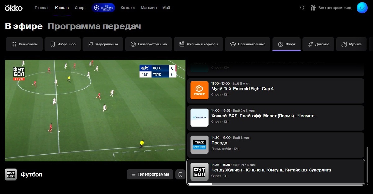Image resolution: width=373 pixels, height=194 pixels.
Task: Open Каталог in the top navigation
Action: tap(128, 8)
